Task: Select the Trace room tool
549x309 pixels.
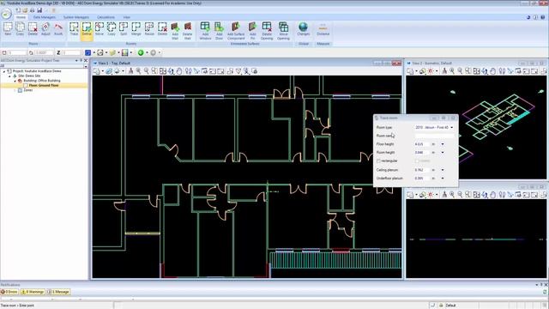Action: tap(74, 29)
